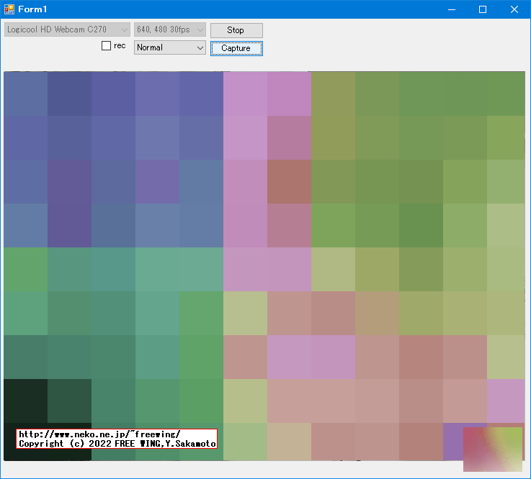This screenshot has width=531, height=479.
Task: Enable the rec checkbox
Action: (x=107, y=46)
